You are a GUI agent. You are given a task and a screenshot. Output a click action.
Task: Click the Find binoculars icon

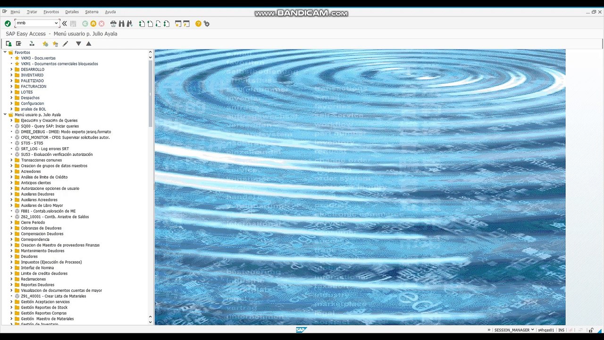coord(121,24)
